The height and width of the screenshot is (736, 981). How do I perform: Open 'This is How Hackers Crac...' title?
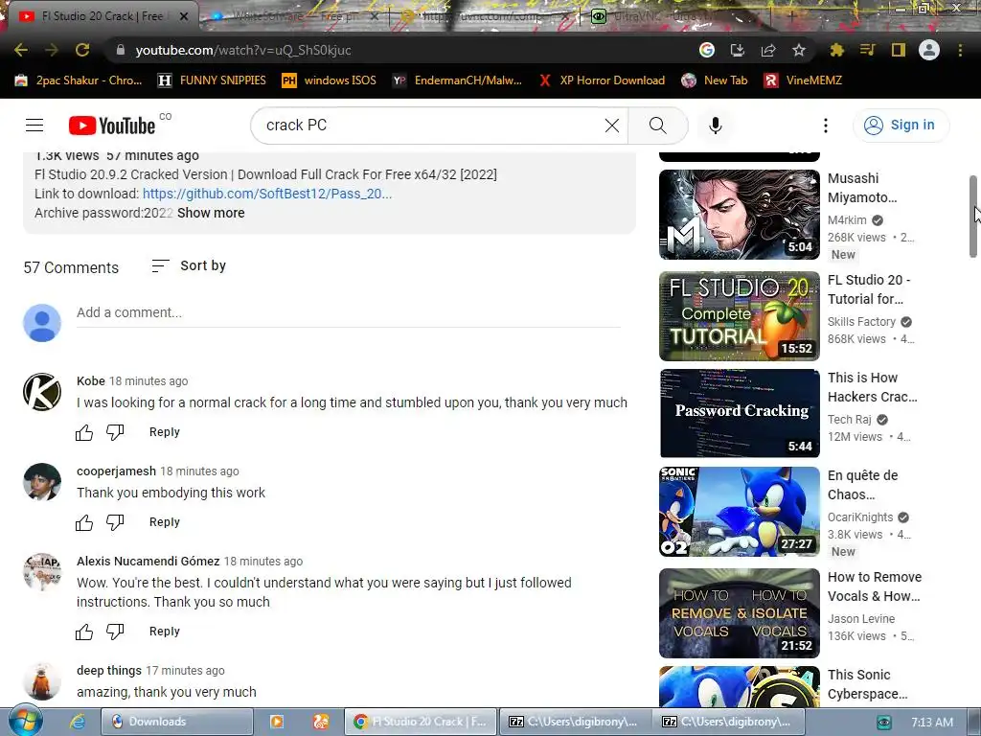click(872, 387)
